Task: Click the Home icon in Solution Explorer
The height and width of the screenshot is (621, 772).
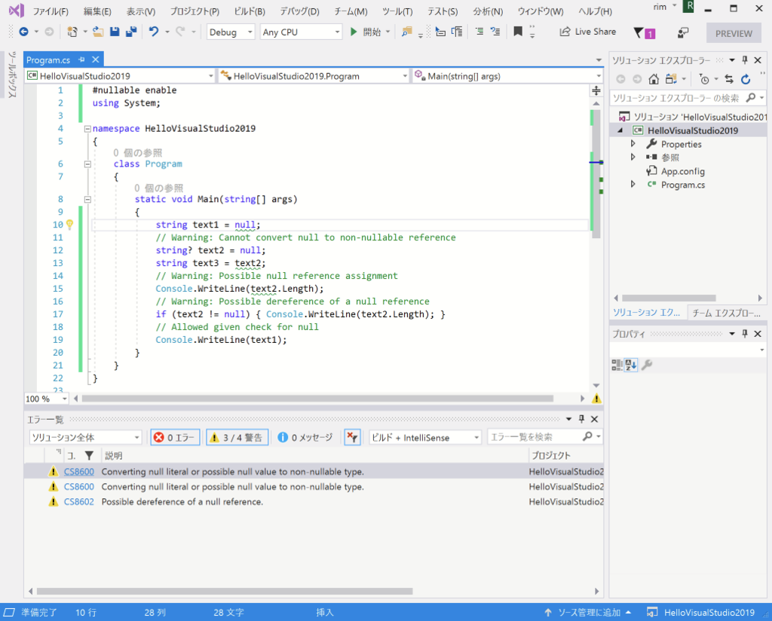Action: coord(654,79)
